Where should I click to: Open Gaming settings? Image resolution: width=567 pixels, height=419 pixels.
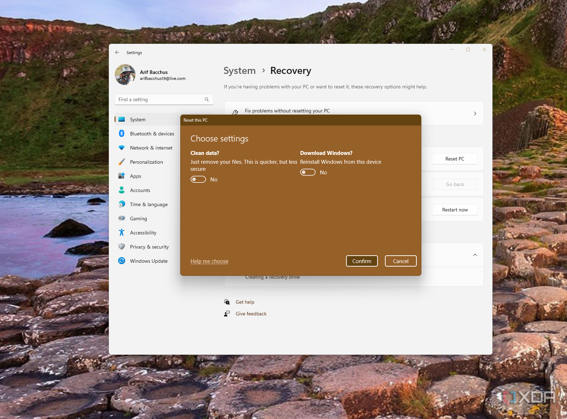(x=138, y=219)
